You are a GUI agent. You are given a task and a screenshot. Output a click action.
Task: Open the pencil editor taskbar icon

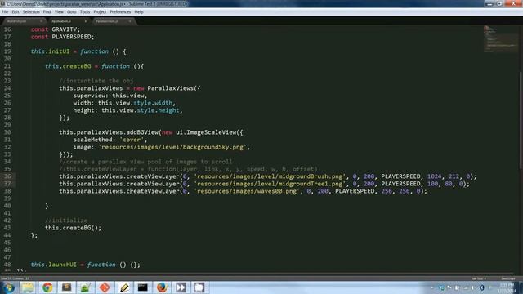(x=124, y=287)
